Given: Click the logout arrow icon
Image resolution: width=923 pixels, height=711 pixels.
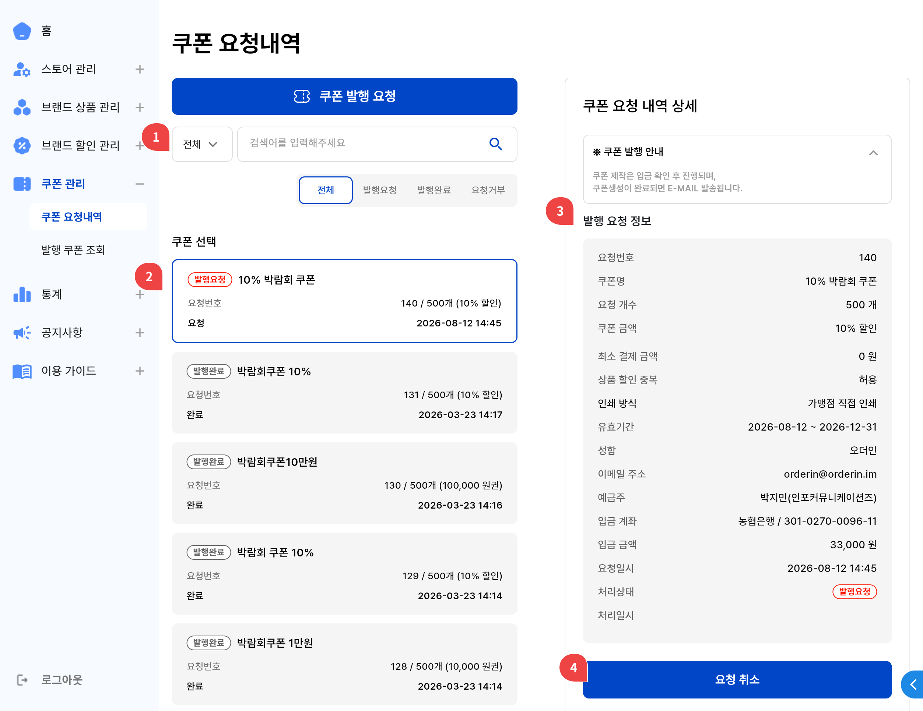Looking at the screenshot, I should [22, 680].
